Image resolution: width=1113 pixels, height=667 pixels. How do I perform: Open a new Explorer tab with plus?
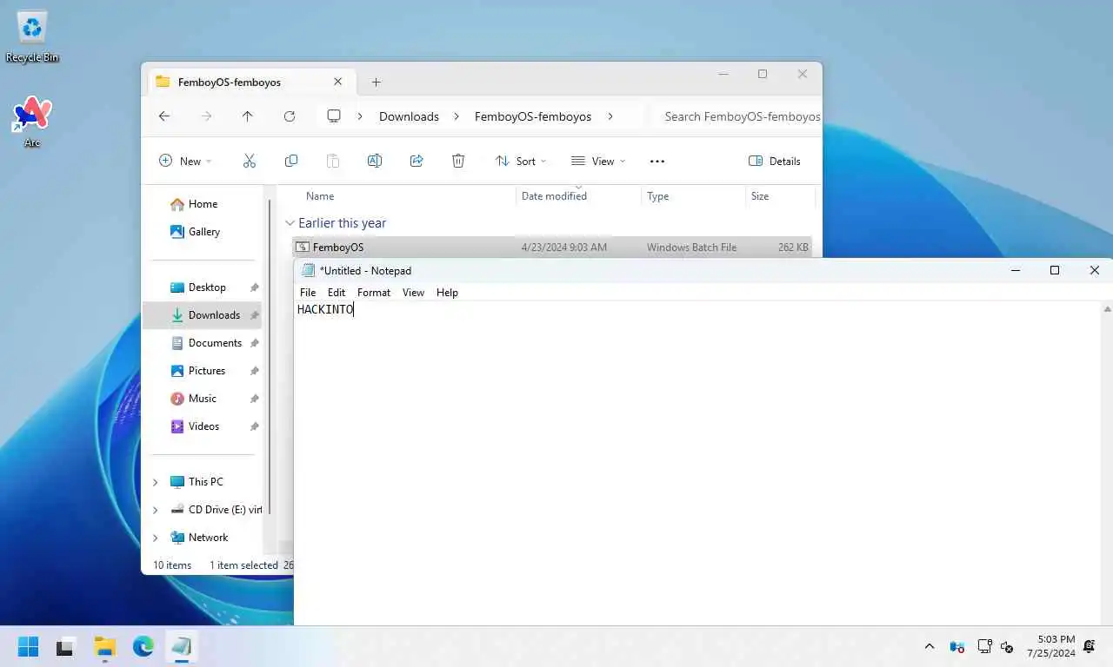pos(376,82)
